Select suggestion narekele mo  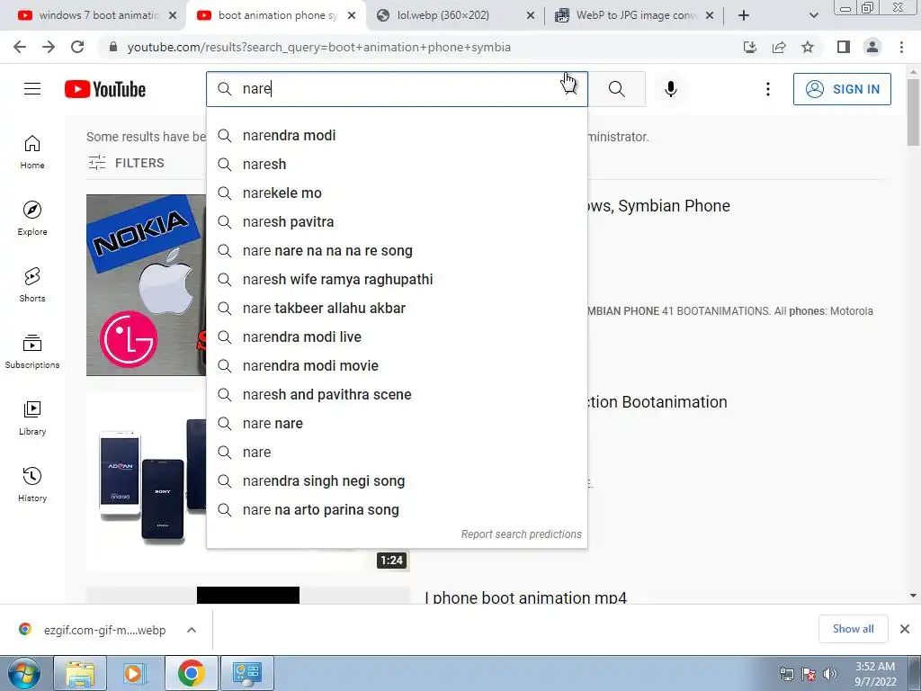tap(397, 193)
